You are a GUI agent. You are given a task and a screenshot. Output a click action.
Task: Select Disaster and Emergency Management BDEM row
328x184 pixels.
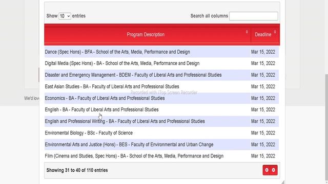point(161,75)
